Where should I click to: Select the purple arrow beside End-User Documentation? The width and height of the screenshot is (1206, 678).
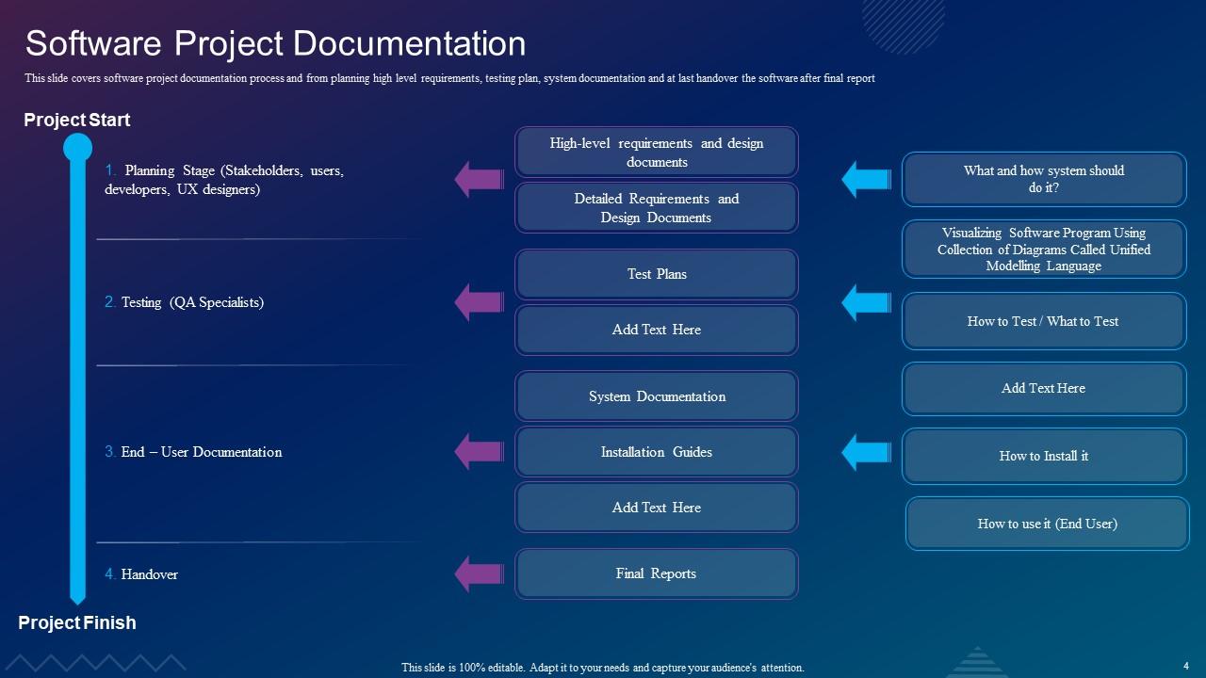click(477, 451)
